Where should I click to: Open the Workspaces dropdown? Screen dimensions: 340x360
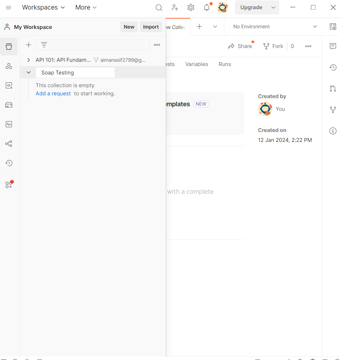(x=43, y=7)
